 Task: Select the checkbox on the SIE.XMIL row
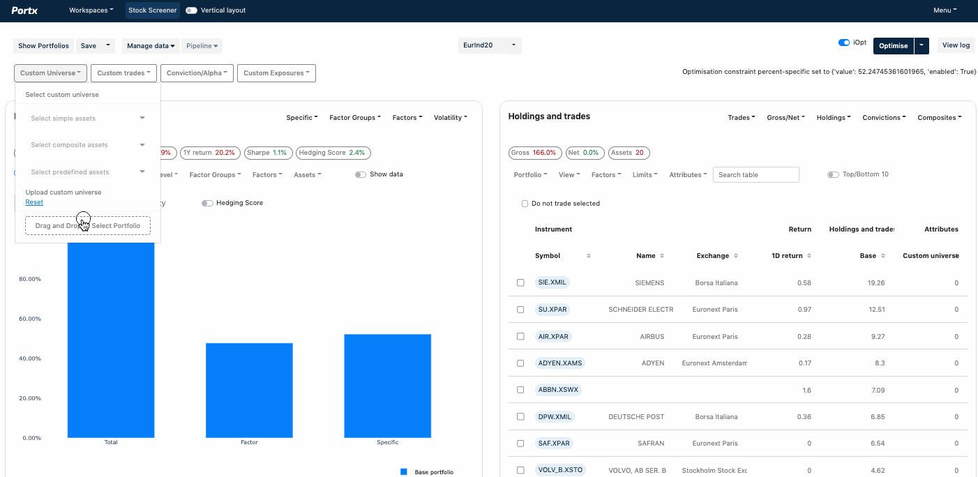coord(520,282)
